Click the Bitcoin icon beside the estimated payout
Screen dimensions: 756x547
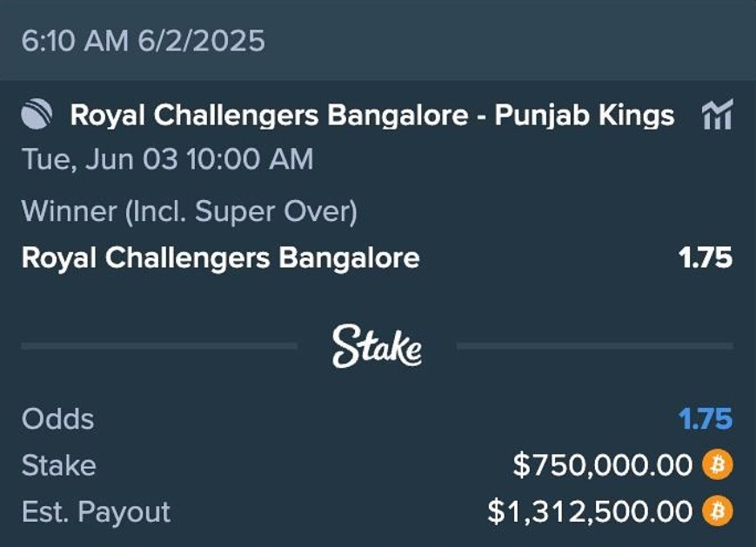718,511
